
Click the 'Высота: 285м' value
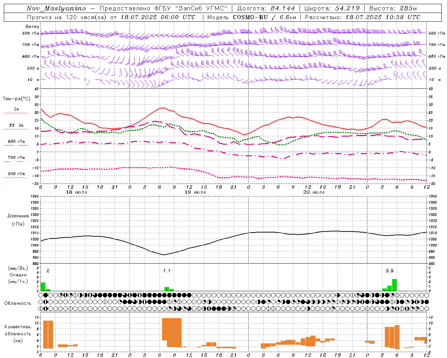coord(393,8)
